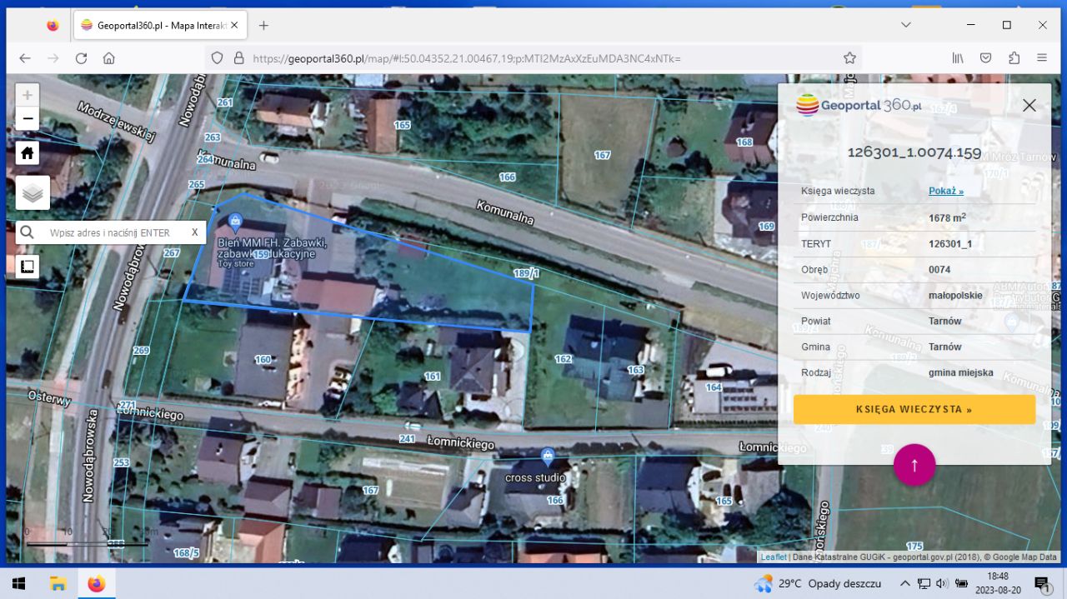Open Windows Start menu
1067x599 pixels.
(18, 583)
